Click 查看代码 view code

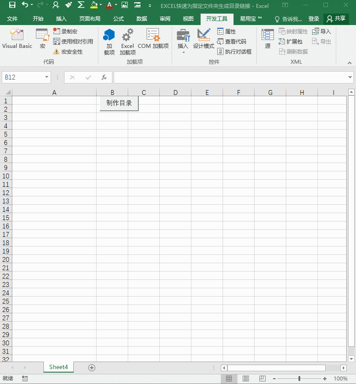pos(232,42)
